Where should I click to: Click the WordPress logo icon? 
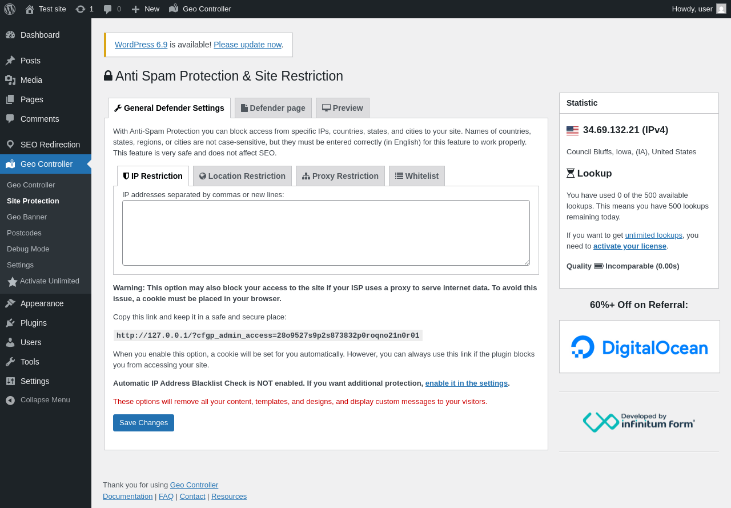[10, 9]
